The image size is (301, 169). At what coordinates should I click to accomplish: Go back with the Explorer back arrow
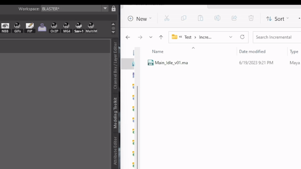[128, 37]
